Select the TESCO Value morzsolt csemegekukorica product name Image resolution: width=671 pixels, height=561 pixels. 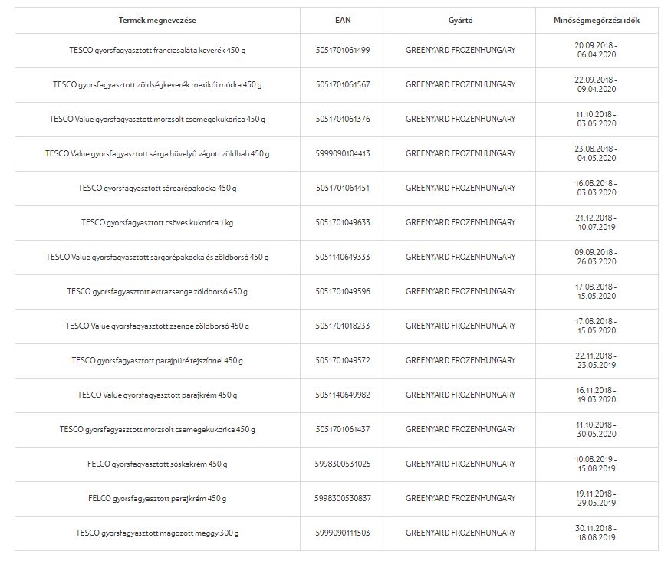click(x=157, y=120)
